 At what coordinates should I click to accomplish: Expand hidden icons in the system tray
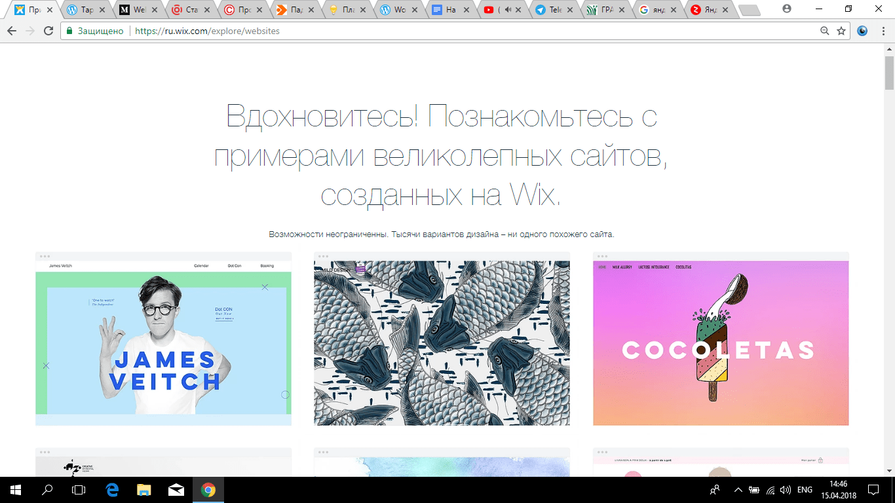pyautogui.click(x=738, y=489)
